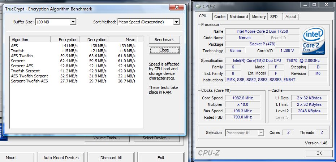Click the 141 MB/s encryption value
The width and height of the screenshot is (336, 162).
(69, 46)
